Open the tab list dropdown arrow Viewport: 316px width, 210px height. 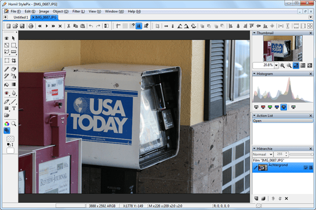(x=310, y=17)
